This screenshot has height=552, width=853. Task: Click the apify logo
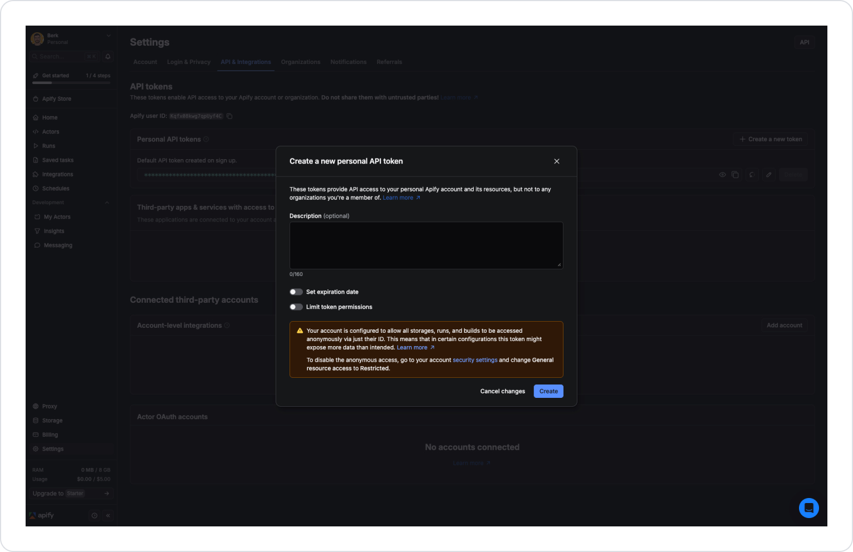tap(42, 516)
